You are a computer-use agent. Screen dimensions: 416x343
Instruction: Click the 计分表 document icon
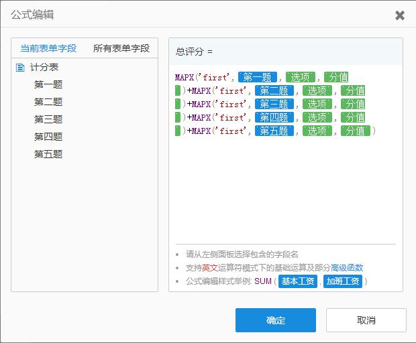pyautogui.click(x=20, y=68)
